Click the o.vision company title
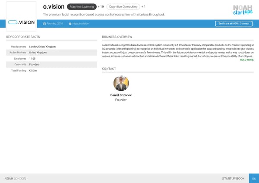 coord(54,7)
